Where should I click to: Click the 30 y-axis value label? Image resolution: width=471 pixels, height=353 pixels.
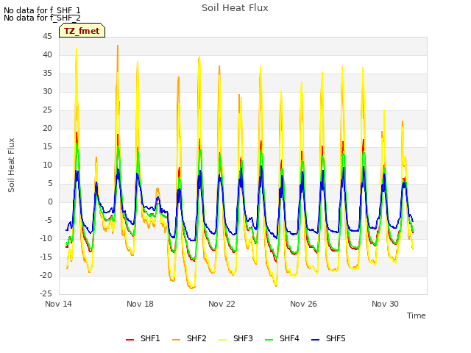[x=47, y=91]
